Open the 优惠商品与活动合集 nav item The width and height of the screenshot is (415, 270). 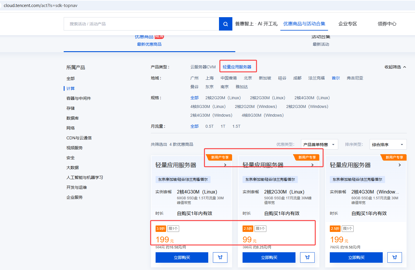point(304,24)
